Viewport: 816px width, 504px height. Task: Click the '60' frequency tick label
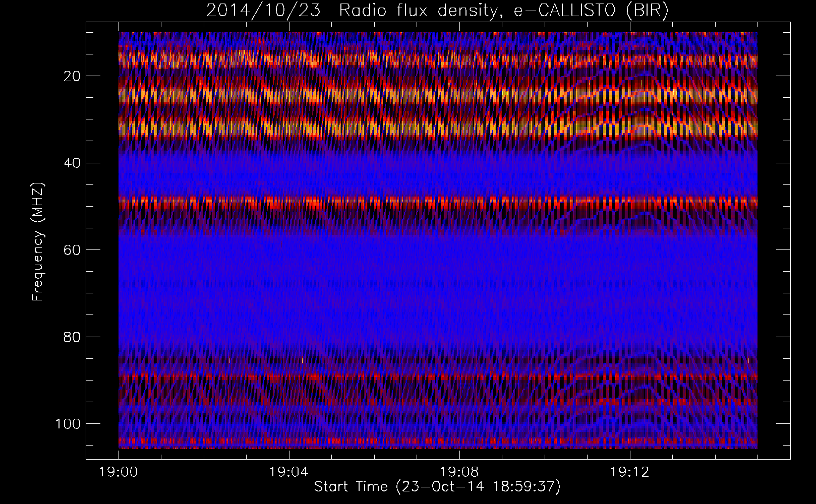coord(72,249)
